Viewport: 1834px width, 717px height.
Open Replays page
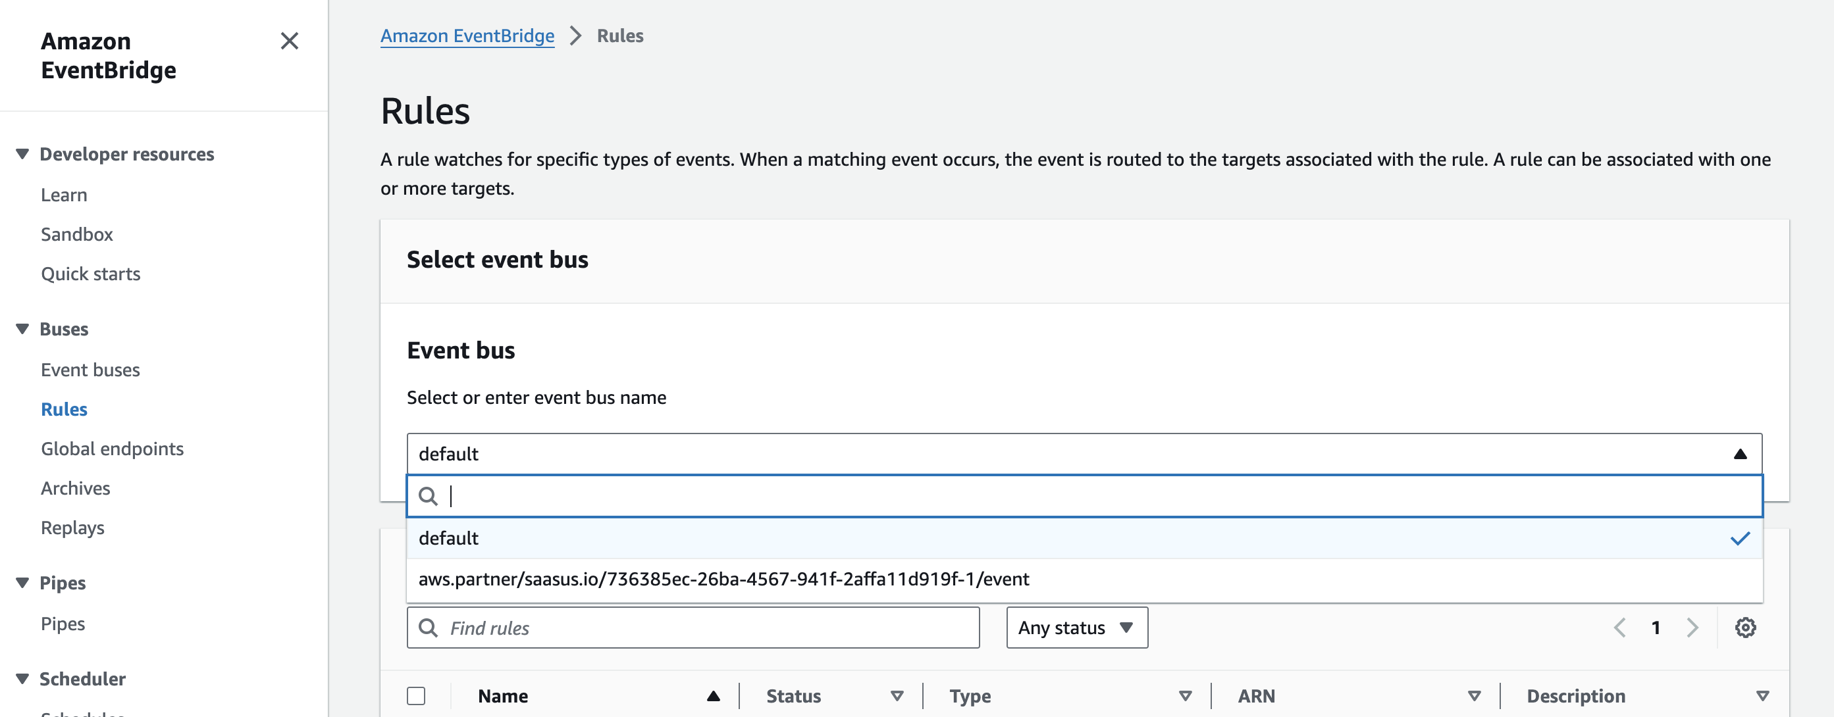pos(72,528)
